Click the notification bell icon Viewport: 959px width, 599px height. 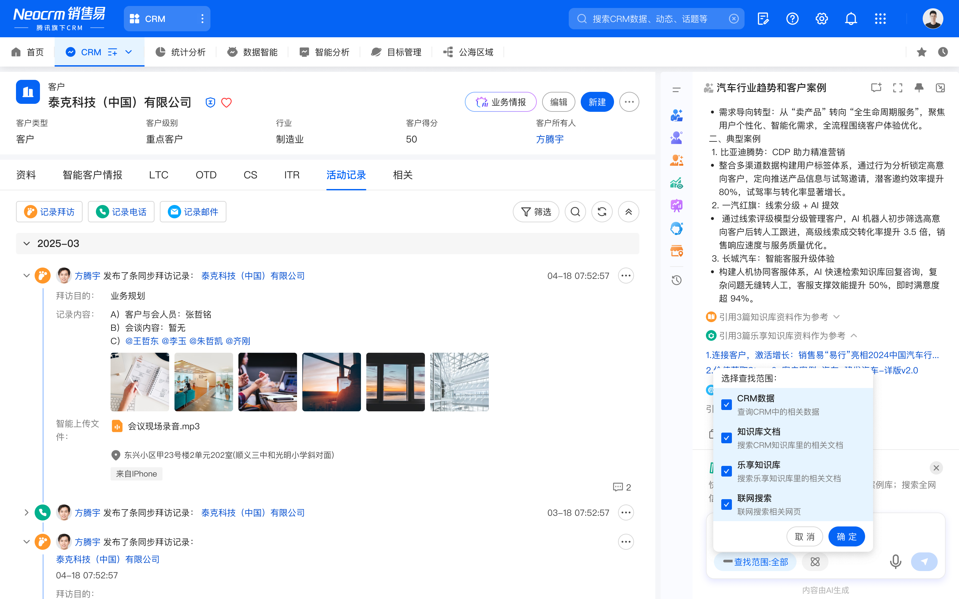point(851,19)
